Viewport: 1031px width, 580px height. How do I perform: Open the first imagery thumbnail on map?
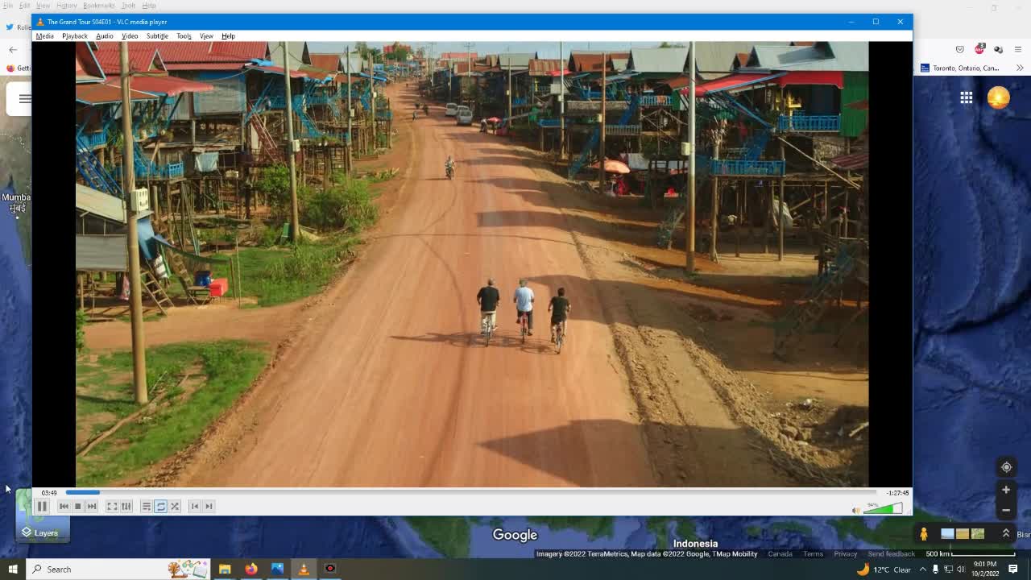[x=947, y=533]
